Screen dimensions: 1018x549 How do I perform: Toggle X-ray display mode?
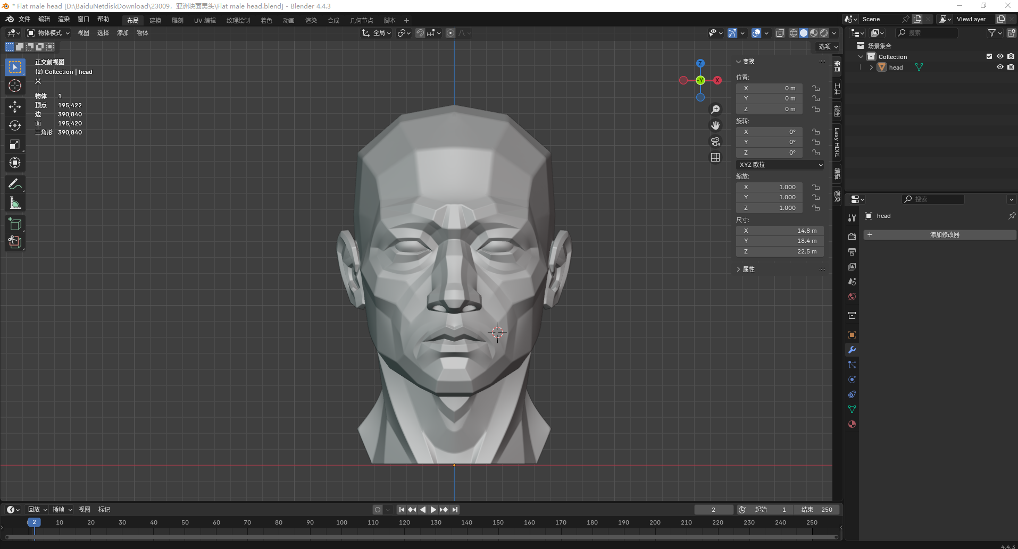tap(780, 33)
